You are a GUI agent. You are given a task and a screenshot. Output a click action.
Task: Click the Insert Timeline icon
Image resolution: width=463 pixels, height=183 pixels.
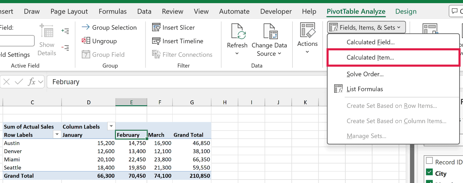point(156,41)
